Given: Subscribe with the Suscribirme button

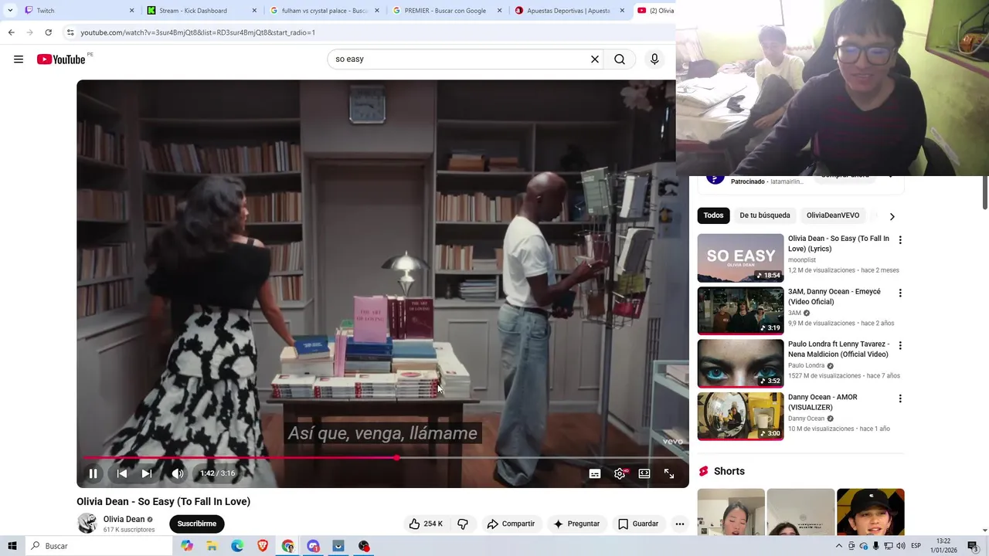Looking at the screenshot, I should pyautogui.click(x=197, y=524).
